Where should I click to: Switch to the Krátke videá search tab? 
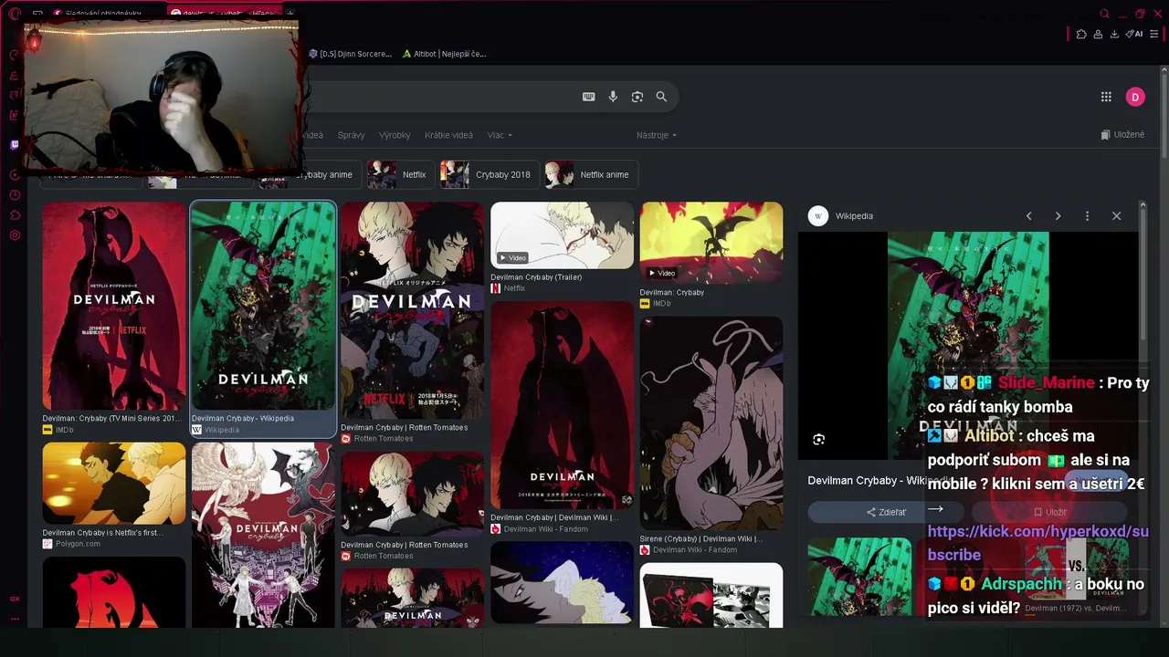pos(448,135)
